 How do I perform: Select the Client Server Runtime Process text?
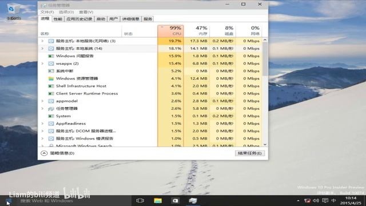[87, 93]
